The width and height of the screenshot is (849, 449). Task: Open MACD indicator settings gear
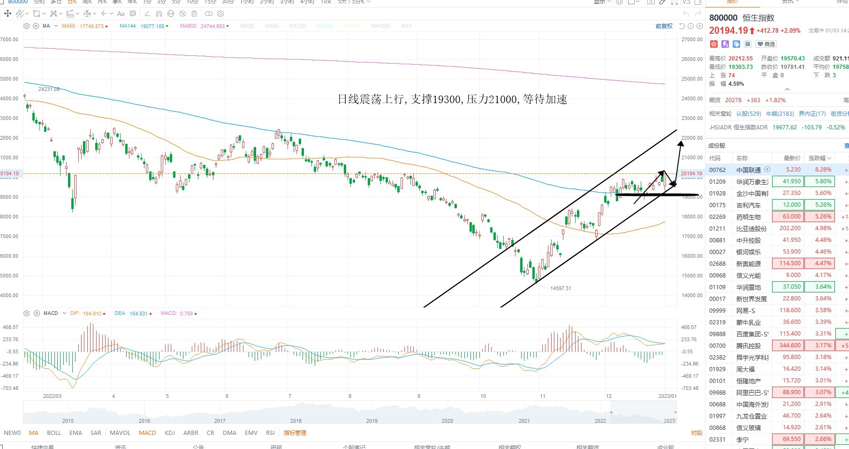coord(27,313)
